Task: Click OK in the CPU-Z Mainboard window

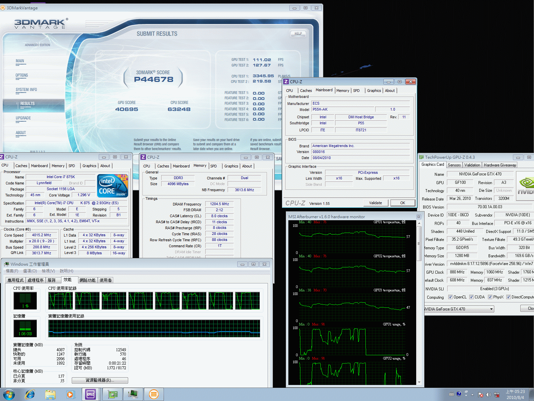Action: tap(403, 203)
